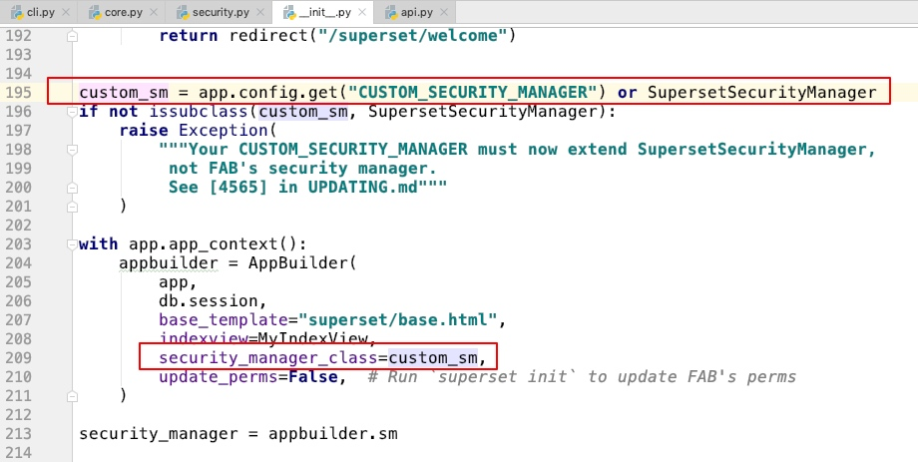Click the Python file icon on cli.py tab

click(x=17, y=12)
